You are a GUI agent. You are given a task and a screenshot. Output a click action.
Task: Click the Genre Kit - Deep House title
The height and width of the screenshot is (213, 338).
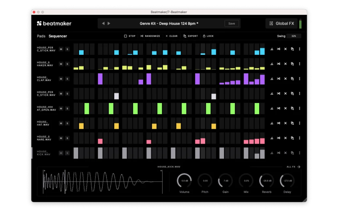pos(169,23)
